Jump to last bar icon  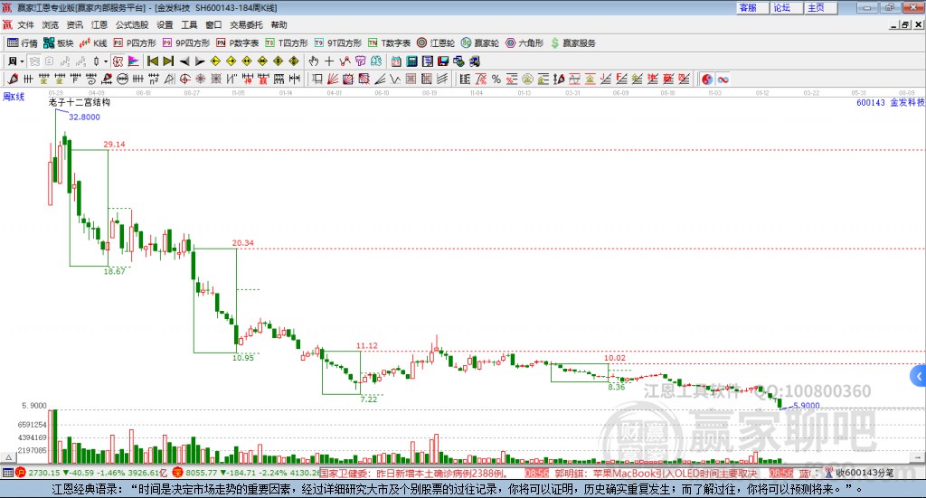click(168, 61)
